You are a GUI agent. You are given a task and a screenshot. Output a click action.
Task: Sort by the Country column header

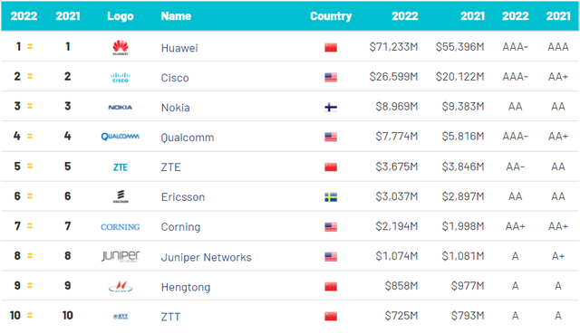pyautogui.click(x=331, y=16)
